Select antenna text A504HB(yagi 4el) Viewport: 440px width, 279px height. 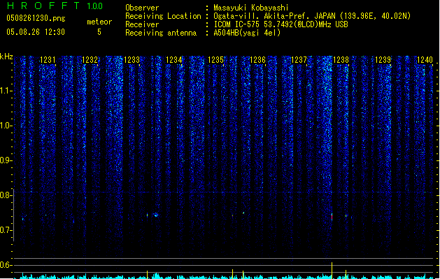[x=247, y=33]
